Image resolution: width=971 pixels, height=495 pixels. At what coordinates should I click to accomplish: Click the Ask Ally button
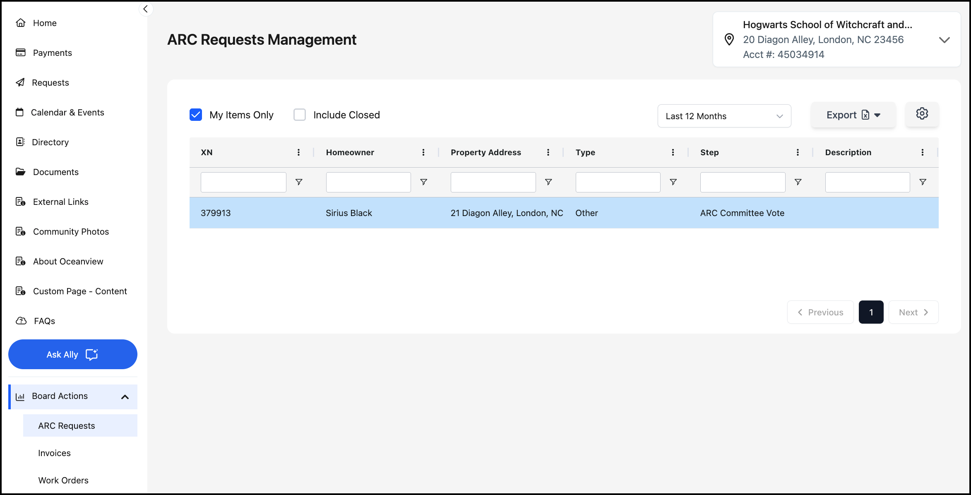click(73, 354)
